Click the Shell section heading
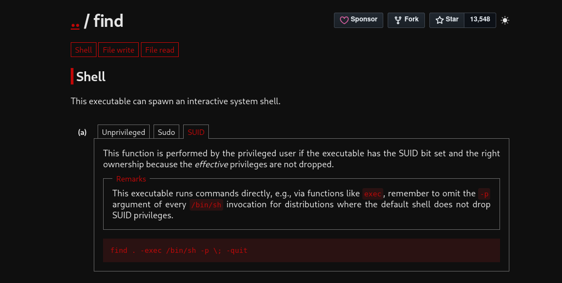The width and height of the screenshot is (562, 283). click(90, 76)
